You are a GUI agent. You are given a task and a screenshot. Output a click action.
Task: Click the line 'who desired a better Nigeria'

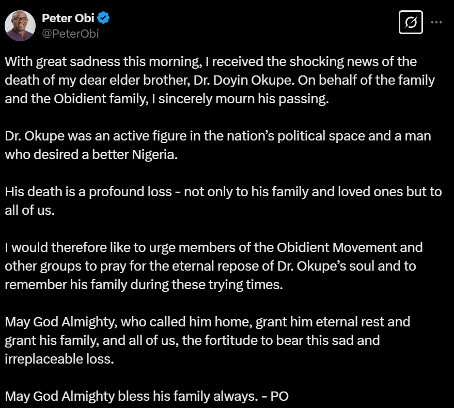point(91,155)
